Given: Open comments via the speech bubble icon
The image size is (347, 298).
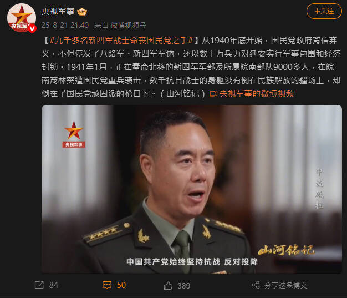Looking at the screenshot, I should [x=107, y=285].
